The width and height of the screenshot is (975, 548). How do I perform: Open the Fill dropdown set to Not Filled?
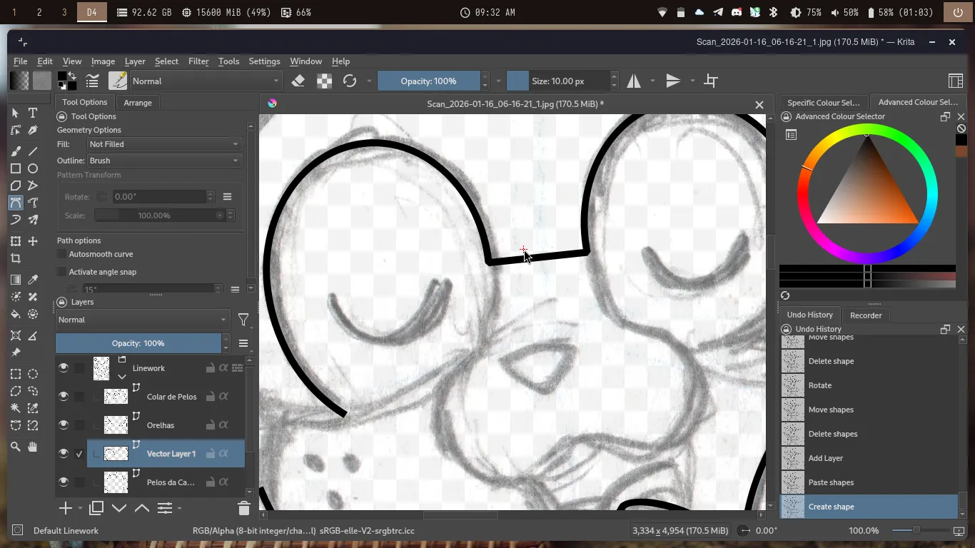tap(164, 144)
